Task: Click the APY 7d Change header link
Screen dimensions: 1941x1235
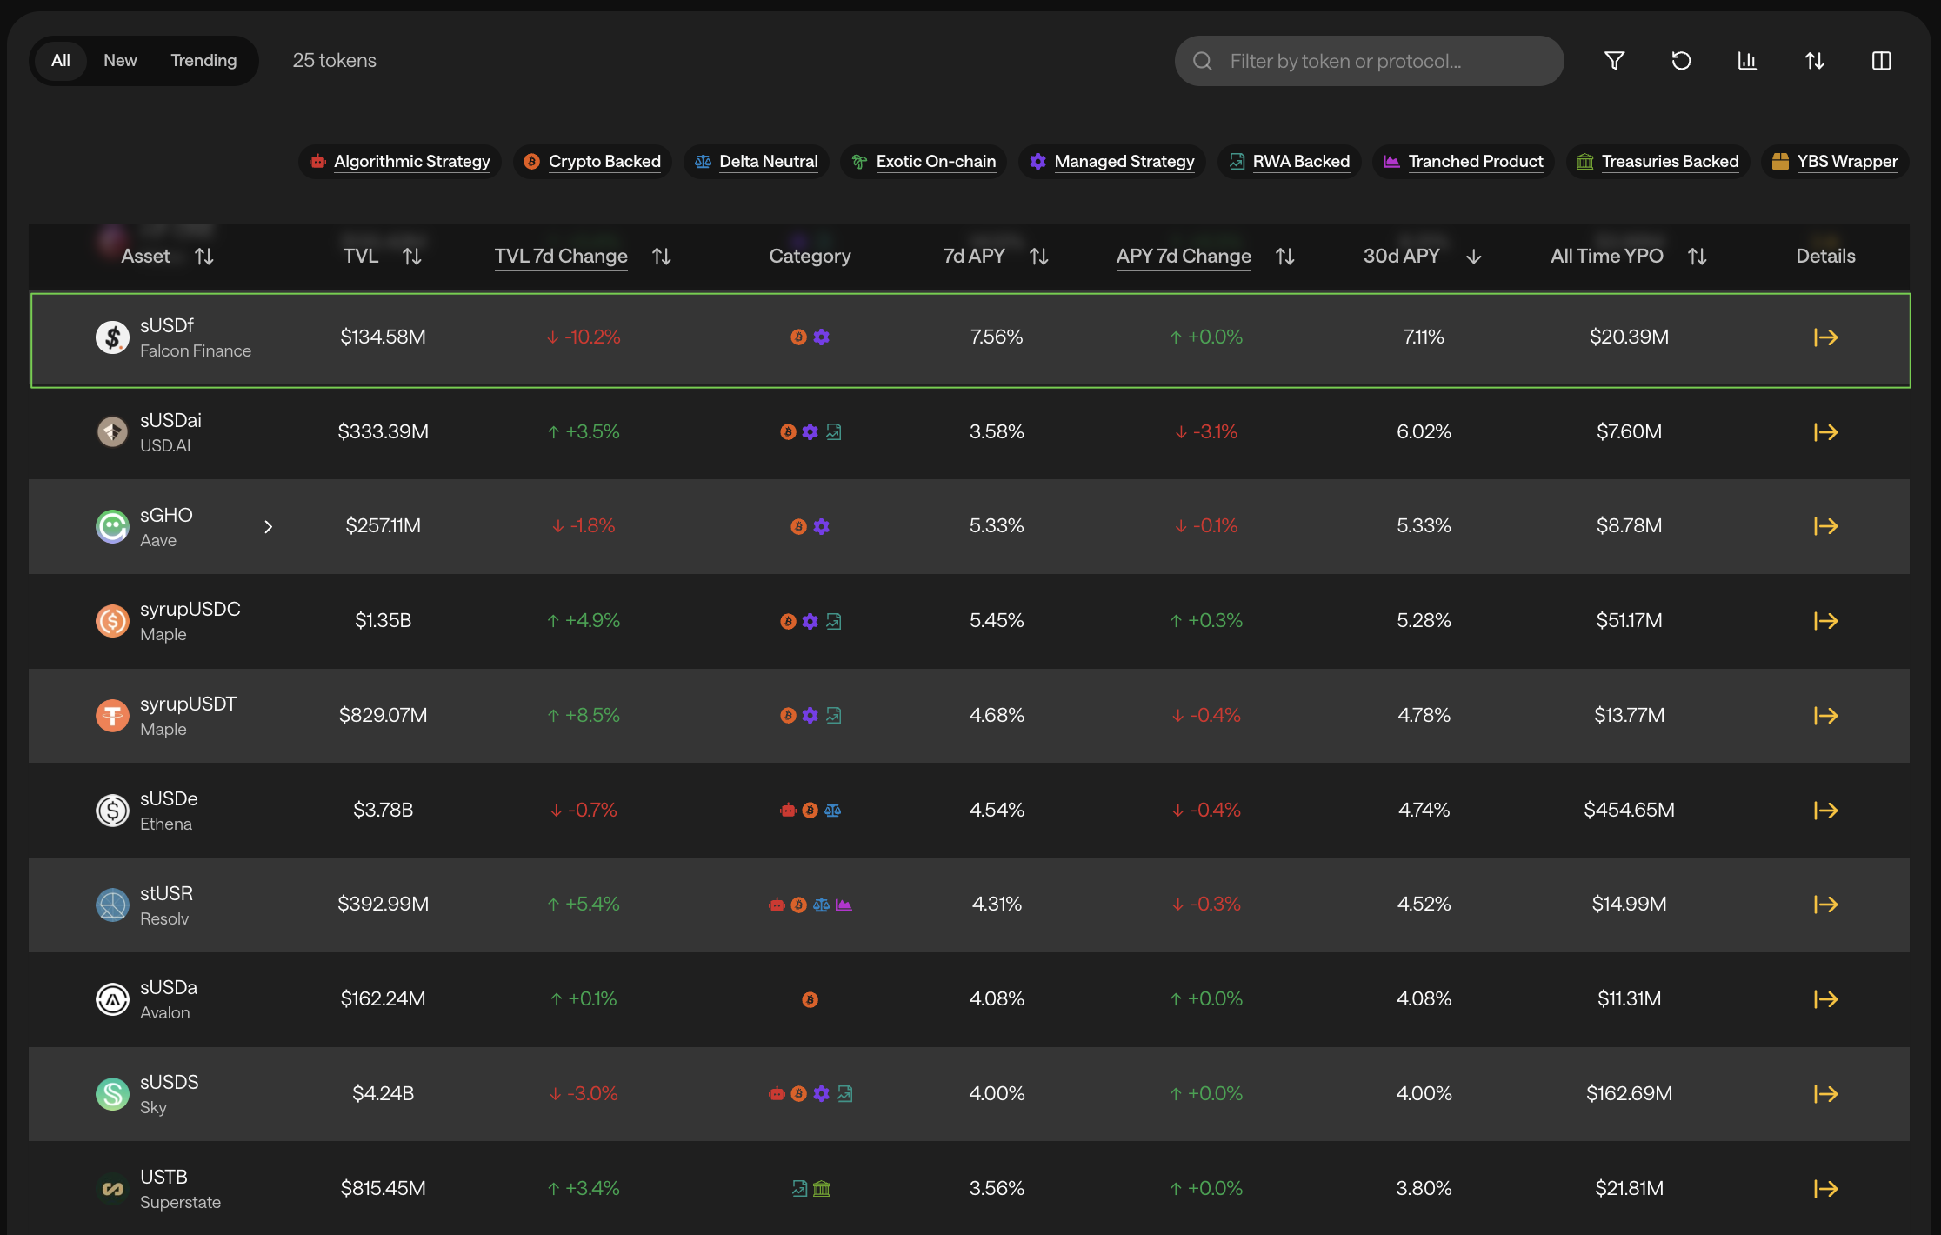Action: coord(1184,257)
